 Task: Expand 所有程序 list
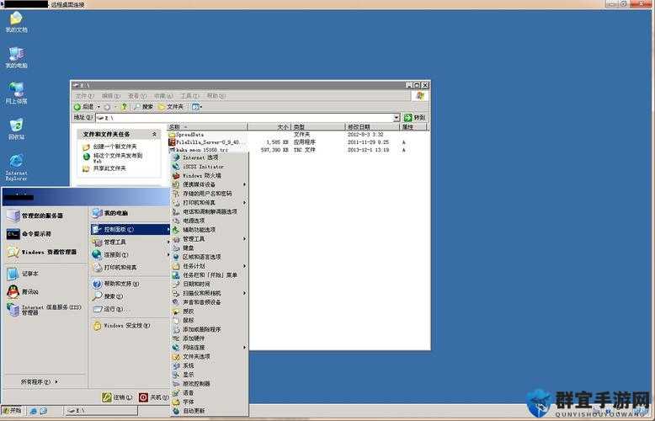(x=39, y=381)
